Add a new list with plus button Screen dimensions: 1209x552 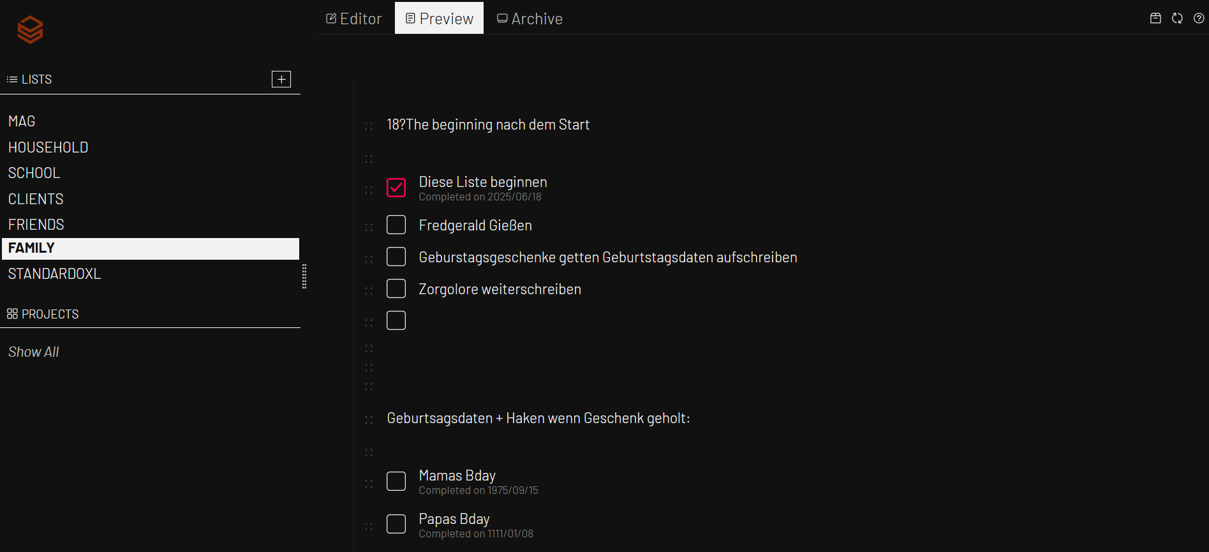coord(281,79)
